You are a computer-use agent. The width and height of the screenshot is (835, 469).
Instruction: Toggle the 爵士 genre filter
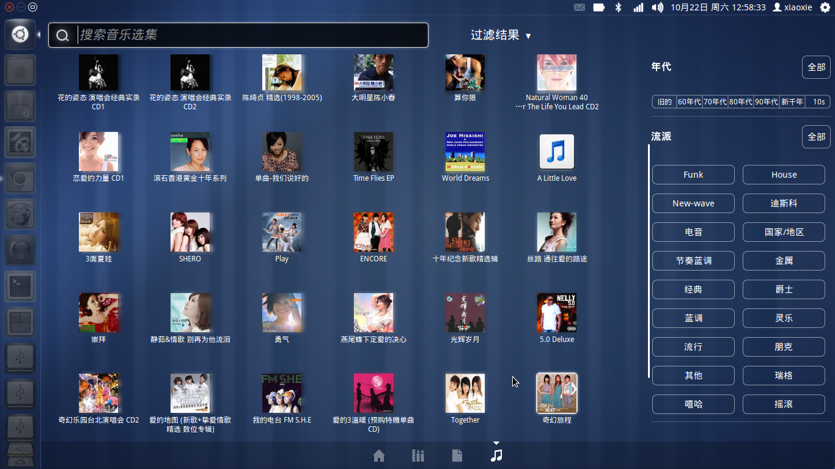click(784, 289)
